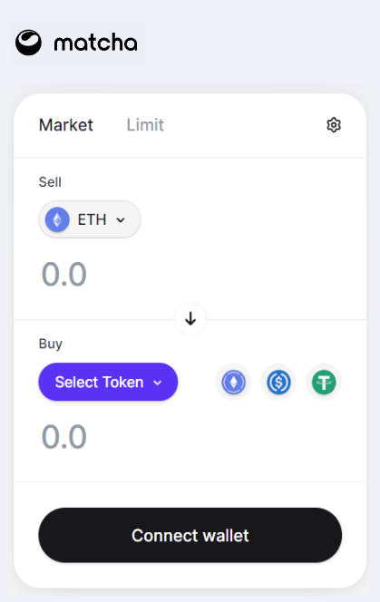Click the ETH token name text

92,220
